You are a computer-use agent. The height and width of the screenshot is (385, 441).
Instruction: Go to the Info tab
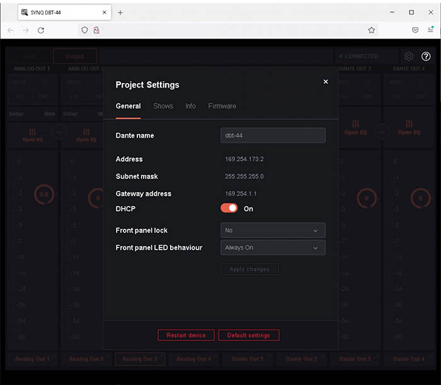coord(190,106)
